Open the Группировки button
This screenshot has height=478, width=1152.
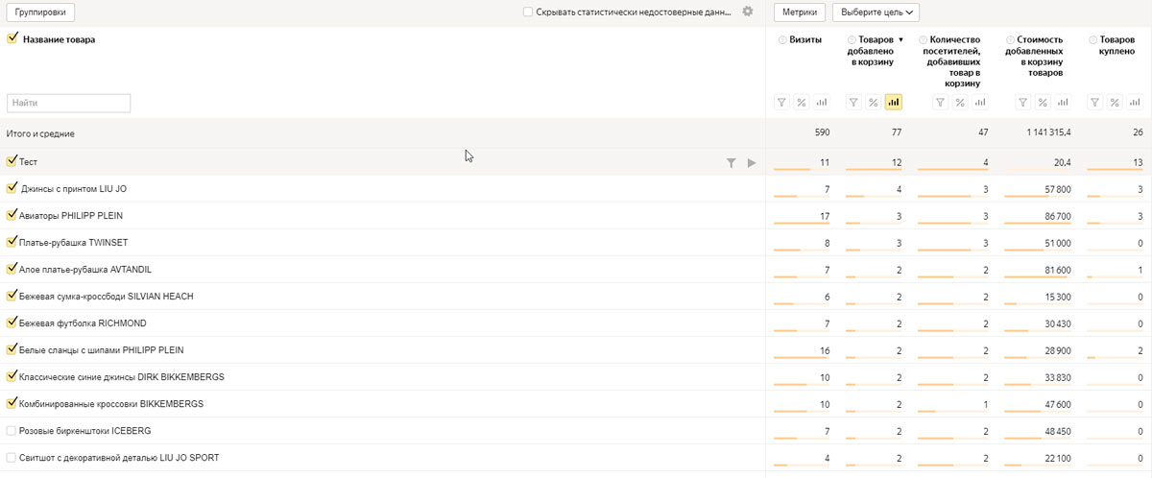pyautogui.click(x=40, y=12)
